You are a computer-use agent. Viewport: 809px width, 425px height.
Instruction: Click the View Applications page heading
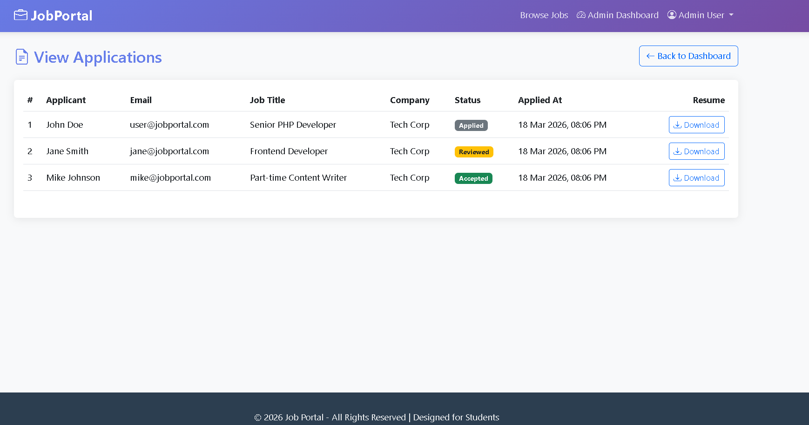pyautogui.click(x=98, y=58)
